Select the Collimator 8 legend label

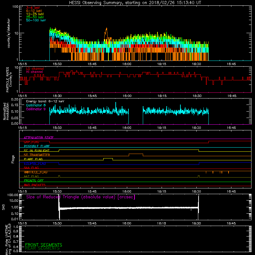tap(36, 105)
